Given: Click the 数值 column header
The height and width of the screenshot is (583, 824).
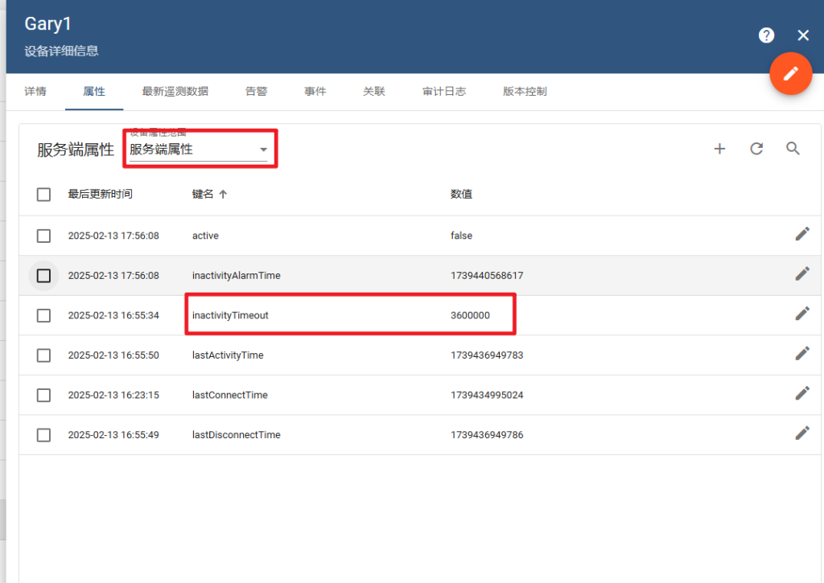Looking at the screenshot, I should (x=461, y=195).
